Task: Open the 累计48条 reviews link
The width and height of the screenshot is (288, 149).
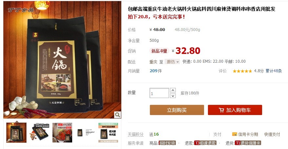Action: (274, 71)
